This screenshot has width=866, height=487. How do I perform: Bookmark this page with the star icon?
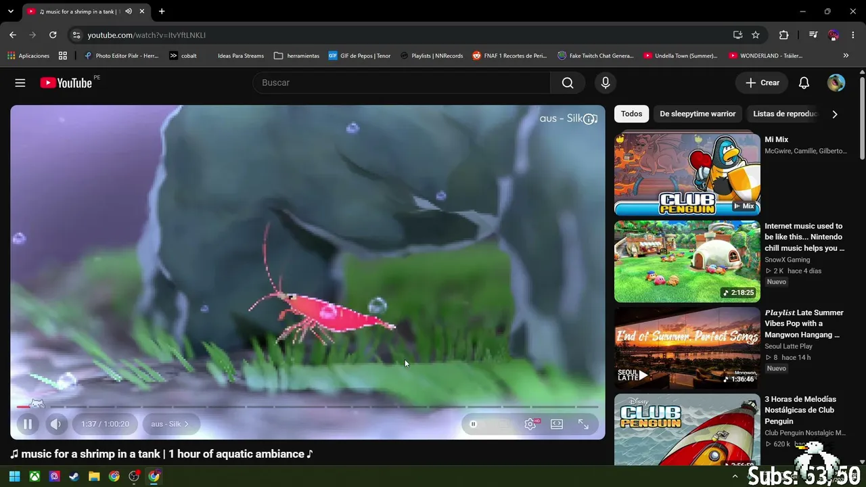[x=756, y=35]
